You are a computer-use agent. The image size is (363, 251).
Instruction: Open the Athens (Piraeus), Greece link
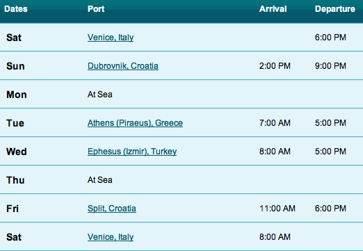pos(135,123)
